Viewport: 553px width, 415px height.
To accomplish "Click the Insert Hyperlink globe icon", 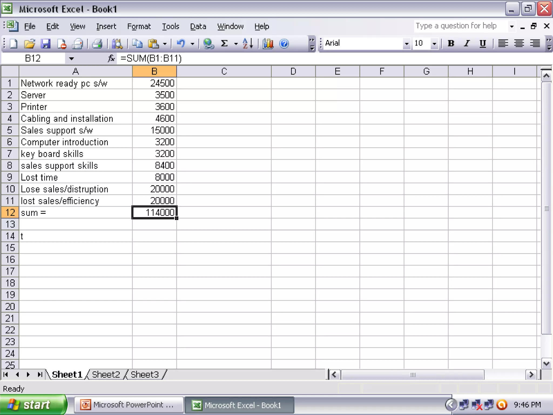I will [208, 43].
